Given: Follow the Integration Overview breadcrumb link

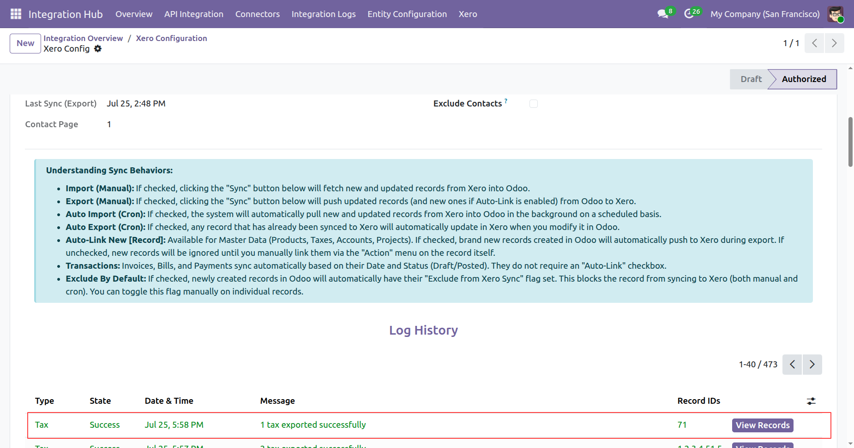Looking at the screenshot, I should coord(83,38).
